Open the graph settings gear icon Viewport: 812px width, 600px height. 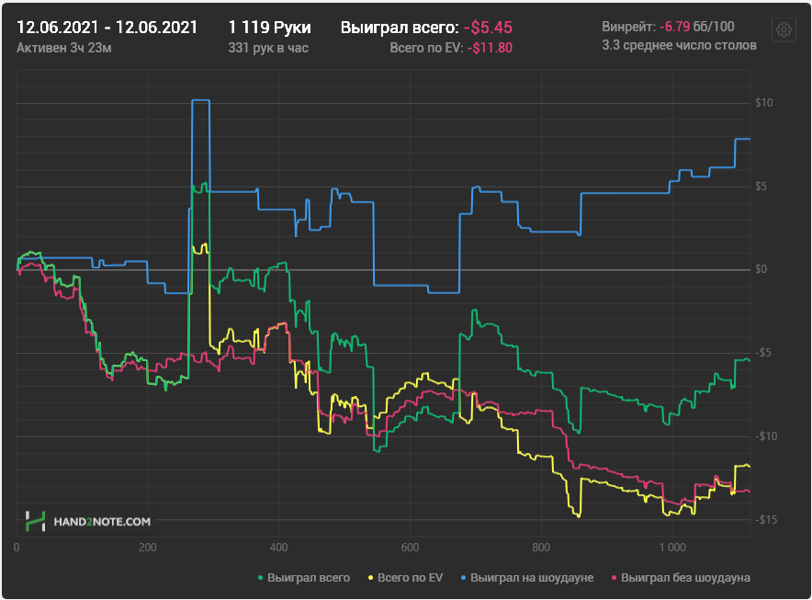(784, 30)
